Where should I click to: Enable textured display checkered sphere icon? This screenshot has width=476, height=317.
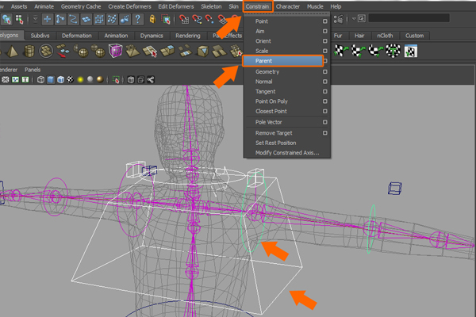point(70,80)
